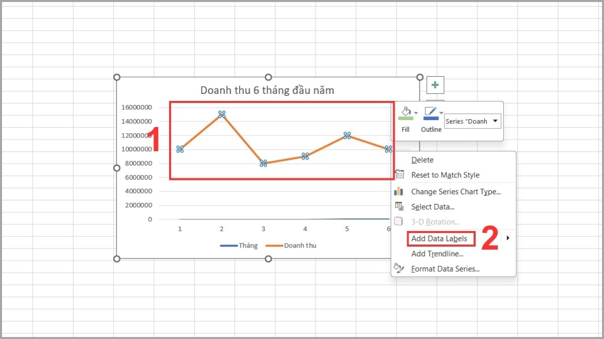This screenshot has height=339, width=604.
Task: Click the Fill color swatch bar
Action: 406,119
